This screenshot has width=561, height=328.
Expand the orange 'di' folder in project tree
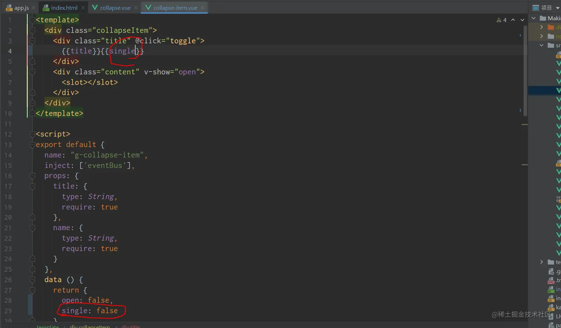tap(541, 27)
